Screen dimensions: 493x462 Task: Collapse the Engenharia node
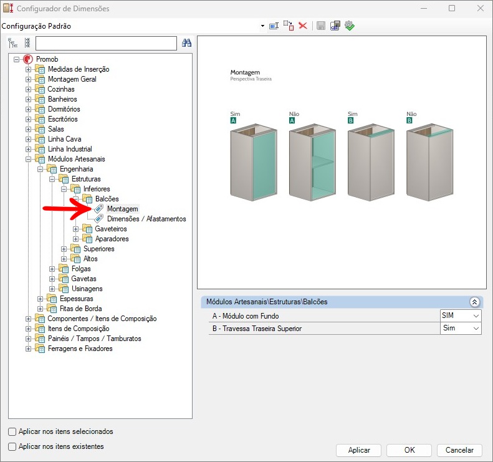tap(41, 169)
